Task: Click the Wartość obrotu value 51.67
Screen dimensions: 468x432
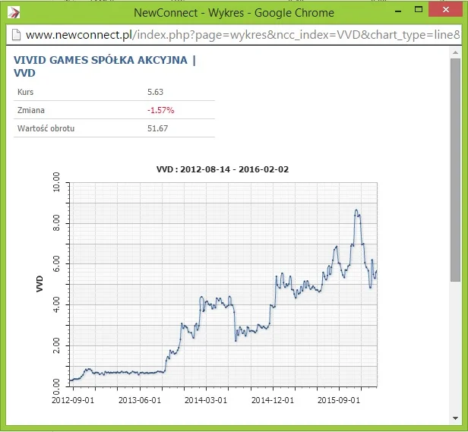Action: (x=157, y=128)
